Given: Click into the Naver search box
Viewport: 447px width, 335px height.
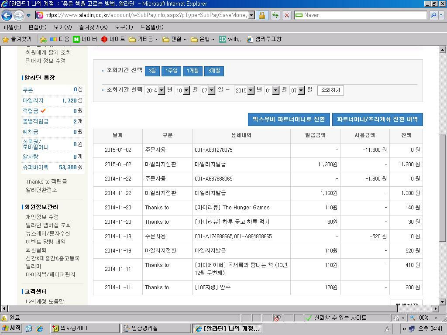Looking at the screenshot, I should [361, 15].
